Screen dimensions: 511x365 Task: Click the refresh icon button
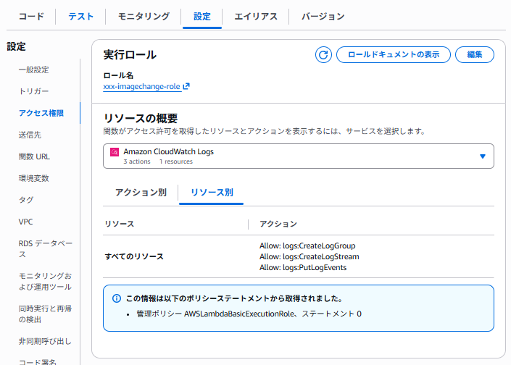coord(323,55)
